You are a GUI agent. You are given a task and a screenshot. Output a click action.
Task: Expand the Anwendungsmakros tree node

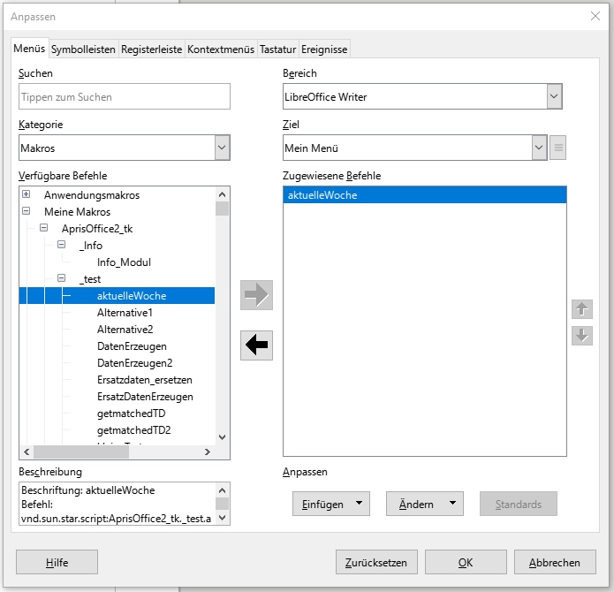pyautogui.click(x=27, y=194)
